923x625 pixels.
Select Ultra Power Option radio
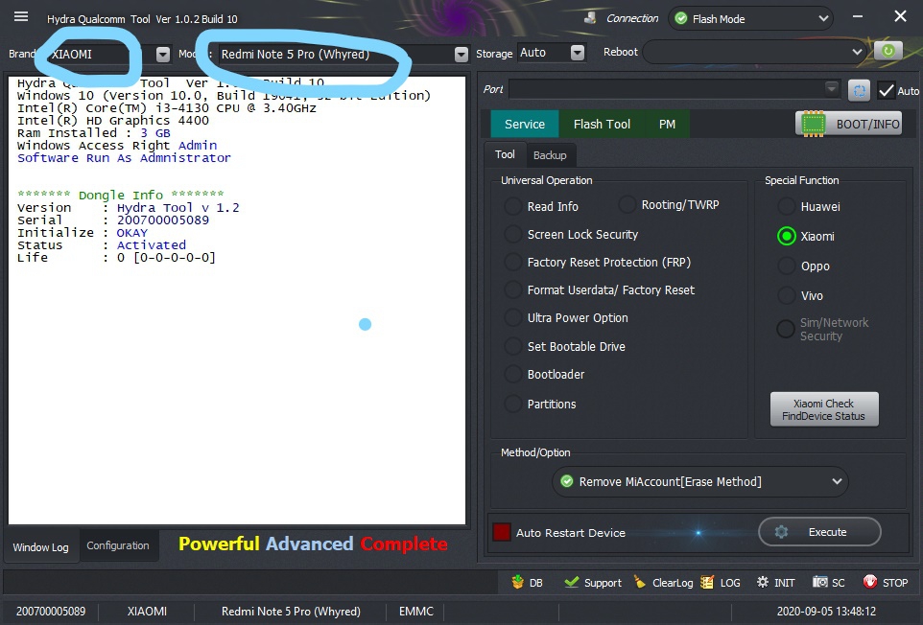(x=512, y=317)
